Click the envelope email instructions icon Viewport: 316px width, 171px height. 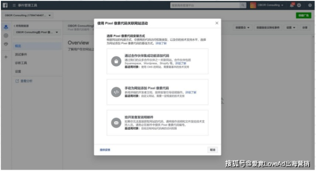pyautogui.click(x=116, y=123)
